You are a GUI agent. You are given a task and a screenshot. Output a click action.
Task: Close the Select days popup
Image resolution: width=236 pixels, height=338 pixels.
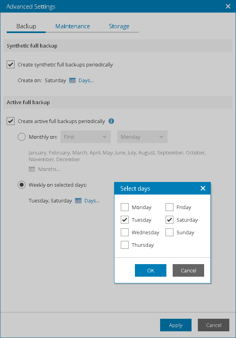click(x=203, y=189)
